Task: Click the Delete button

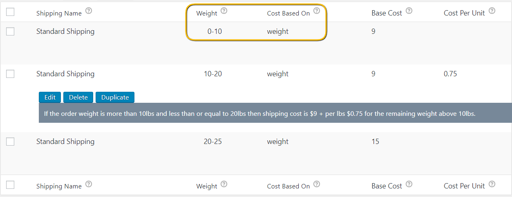Action: [x=78, y=97]
